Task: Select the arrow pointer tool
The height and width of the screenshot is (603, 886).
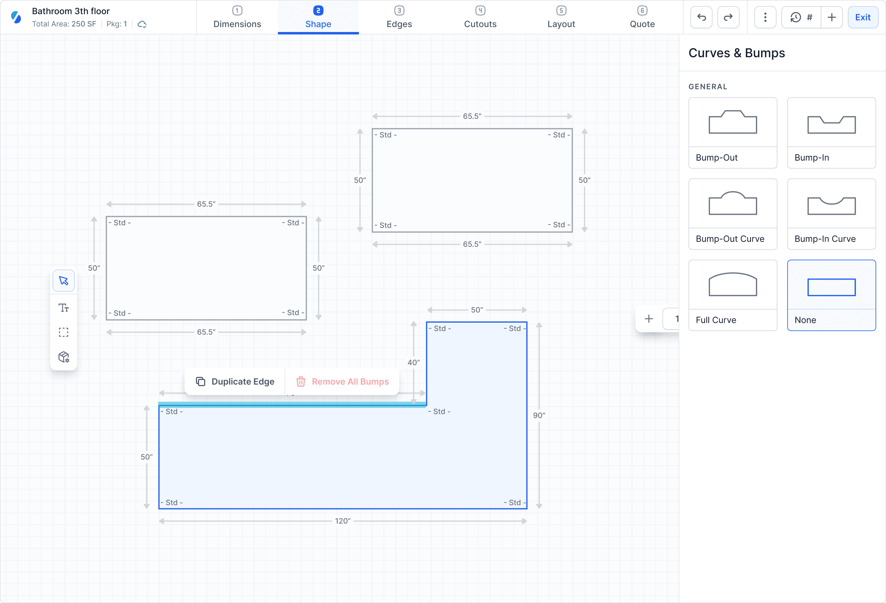Action: pyautogui.click(x=64, y=281)
